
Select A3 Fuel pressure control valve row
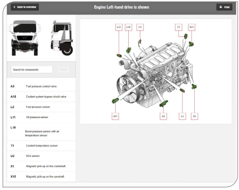coord(41,86)
